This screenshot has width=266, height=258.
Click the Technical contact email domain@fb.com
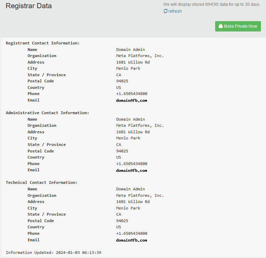pos(132,240)
